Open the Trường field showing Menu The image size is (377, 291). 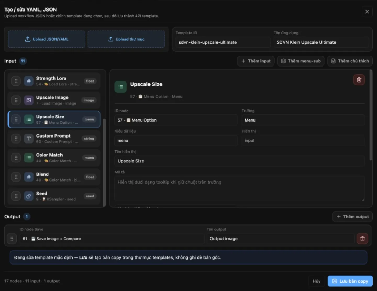(303, 120)
